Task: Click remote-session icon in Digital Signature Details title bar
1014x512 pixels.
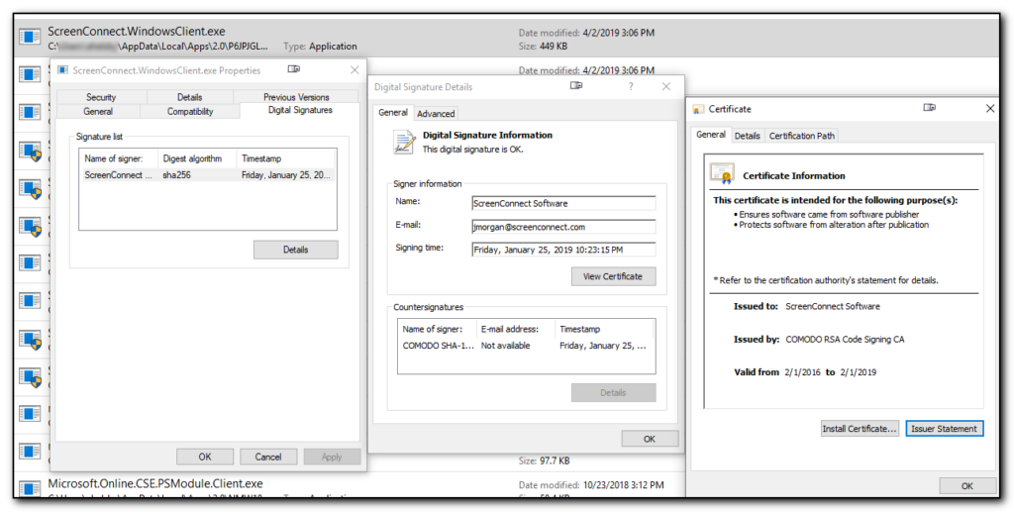Action: [x=577, y=85]
